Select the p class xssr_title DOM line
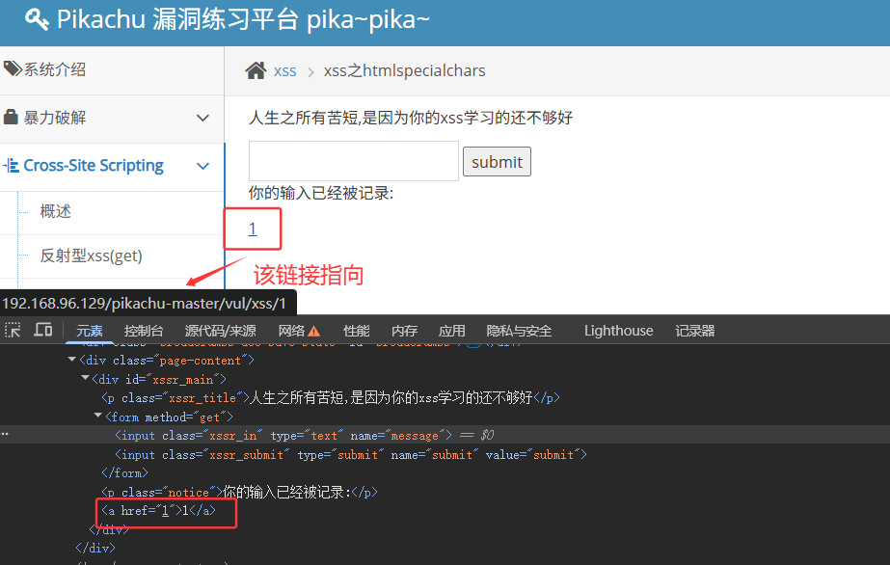Viewport: 890px width, 565px height. click(331, 397)
